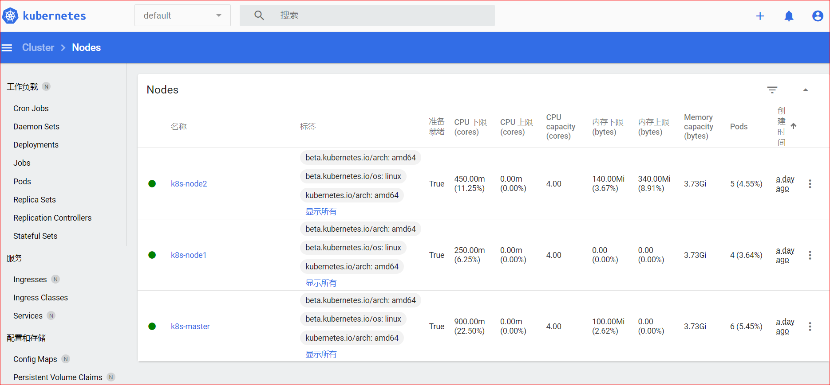Open the k8s-master node link
Image resolution: width=830 pixels, height=385 pixels.
point(190,327)
